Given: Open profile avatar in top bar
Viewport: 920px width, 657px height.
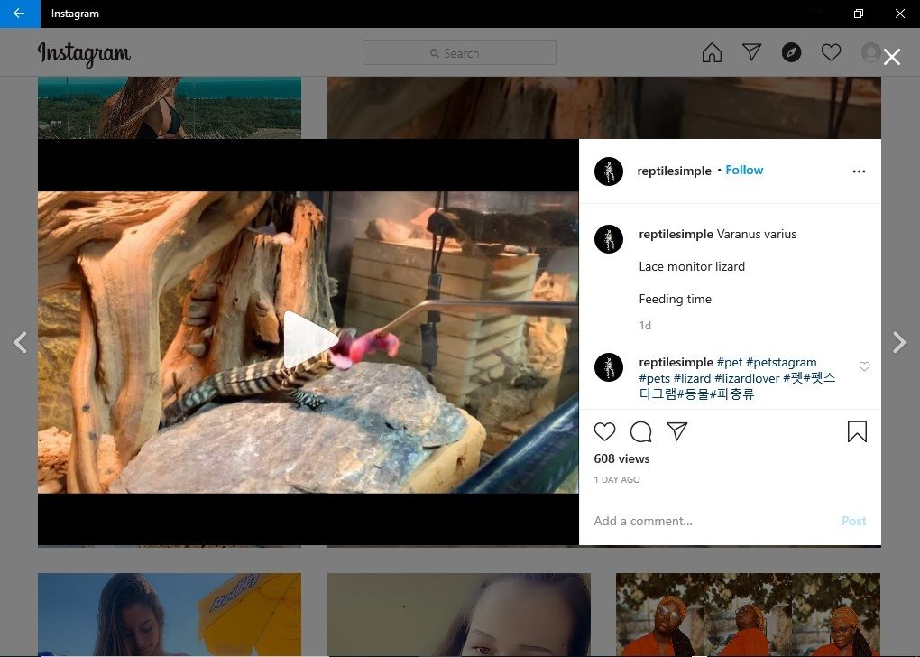Looking at the screenshot, I should (x=870, y=52).
